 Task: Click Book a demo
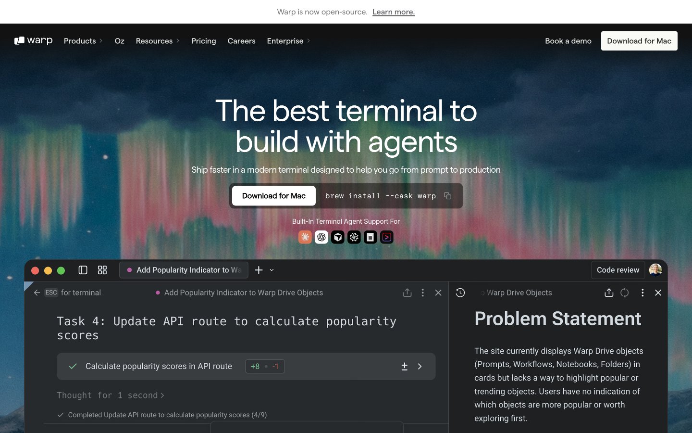point(568,41)
